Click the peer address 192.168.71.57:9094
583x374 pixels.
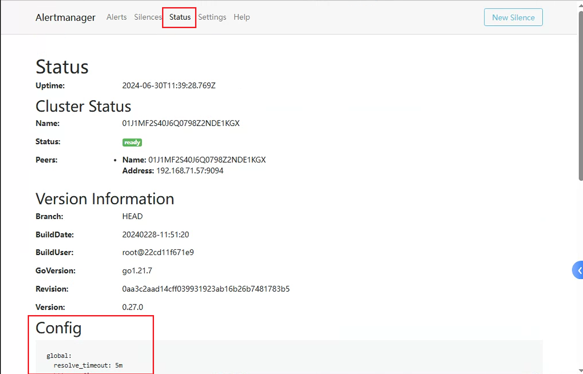pyautogui.click(x=190, y=171)
